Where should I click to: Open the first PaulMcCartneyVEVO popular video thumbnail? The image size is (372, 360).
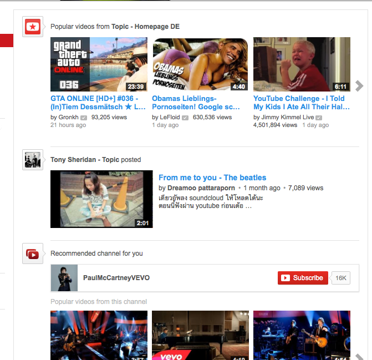[x=99, y=336]
